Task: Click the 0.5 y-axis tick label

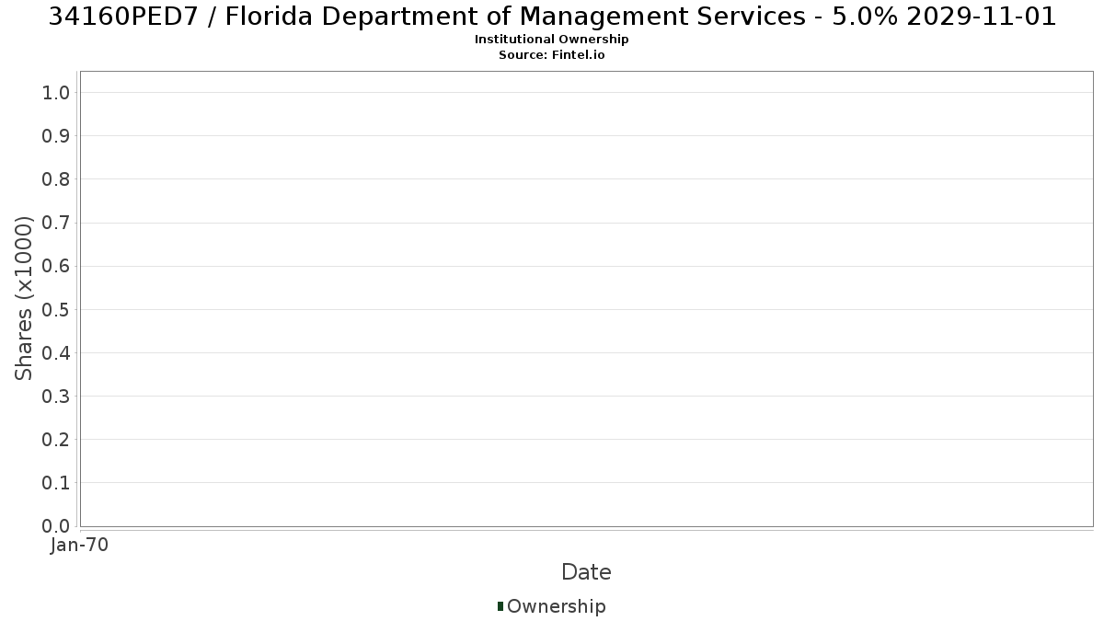Action: tap(56, 309)
